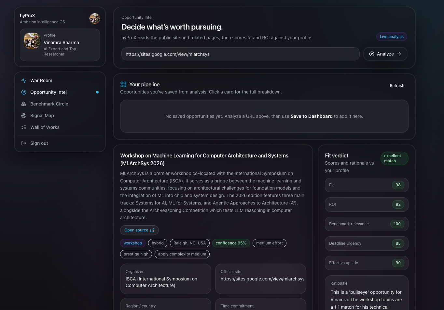Screen dimensions: 444x310
Task: Click the Effort vs upside score 90
Action: (398, 263)
